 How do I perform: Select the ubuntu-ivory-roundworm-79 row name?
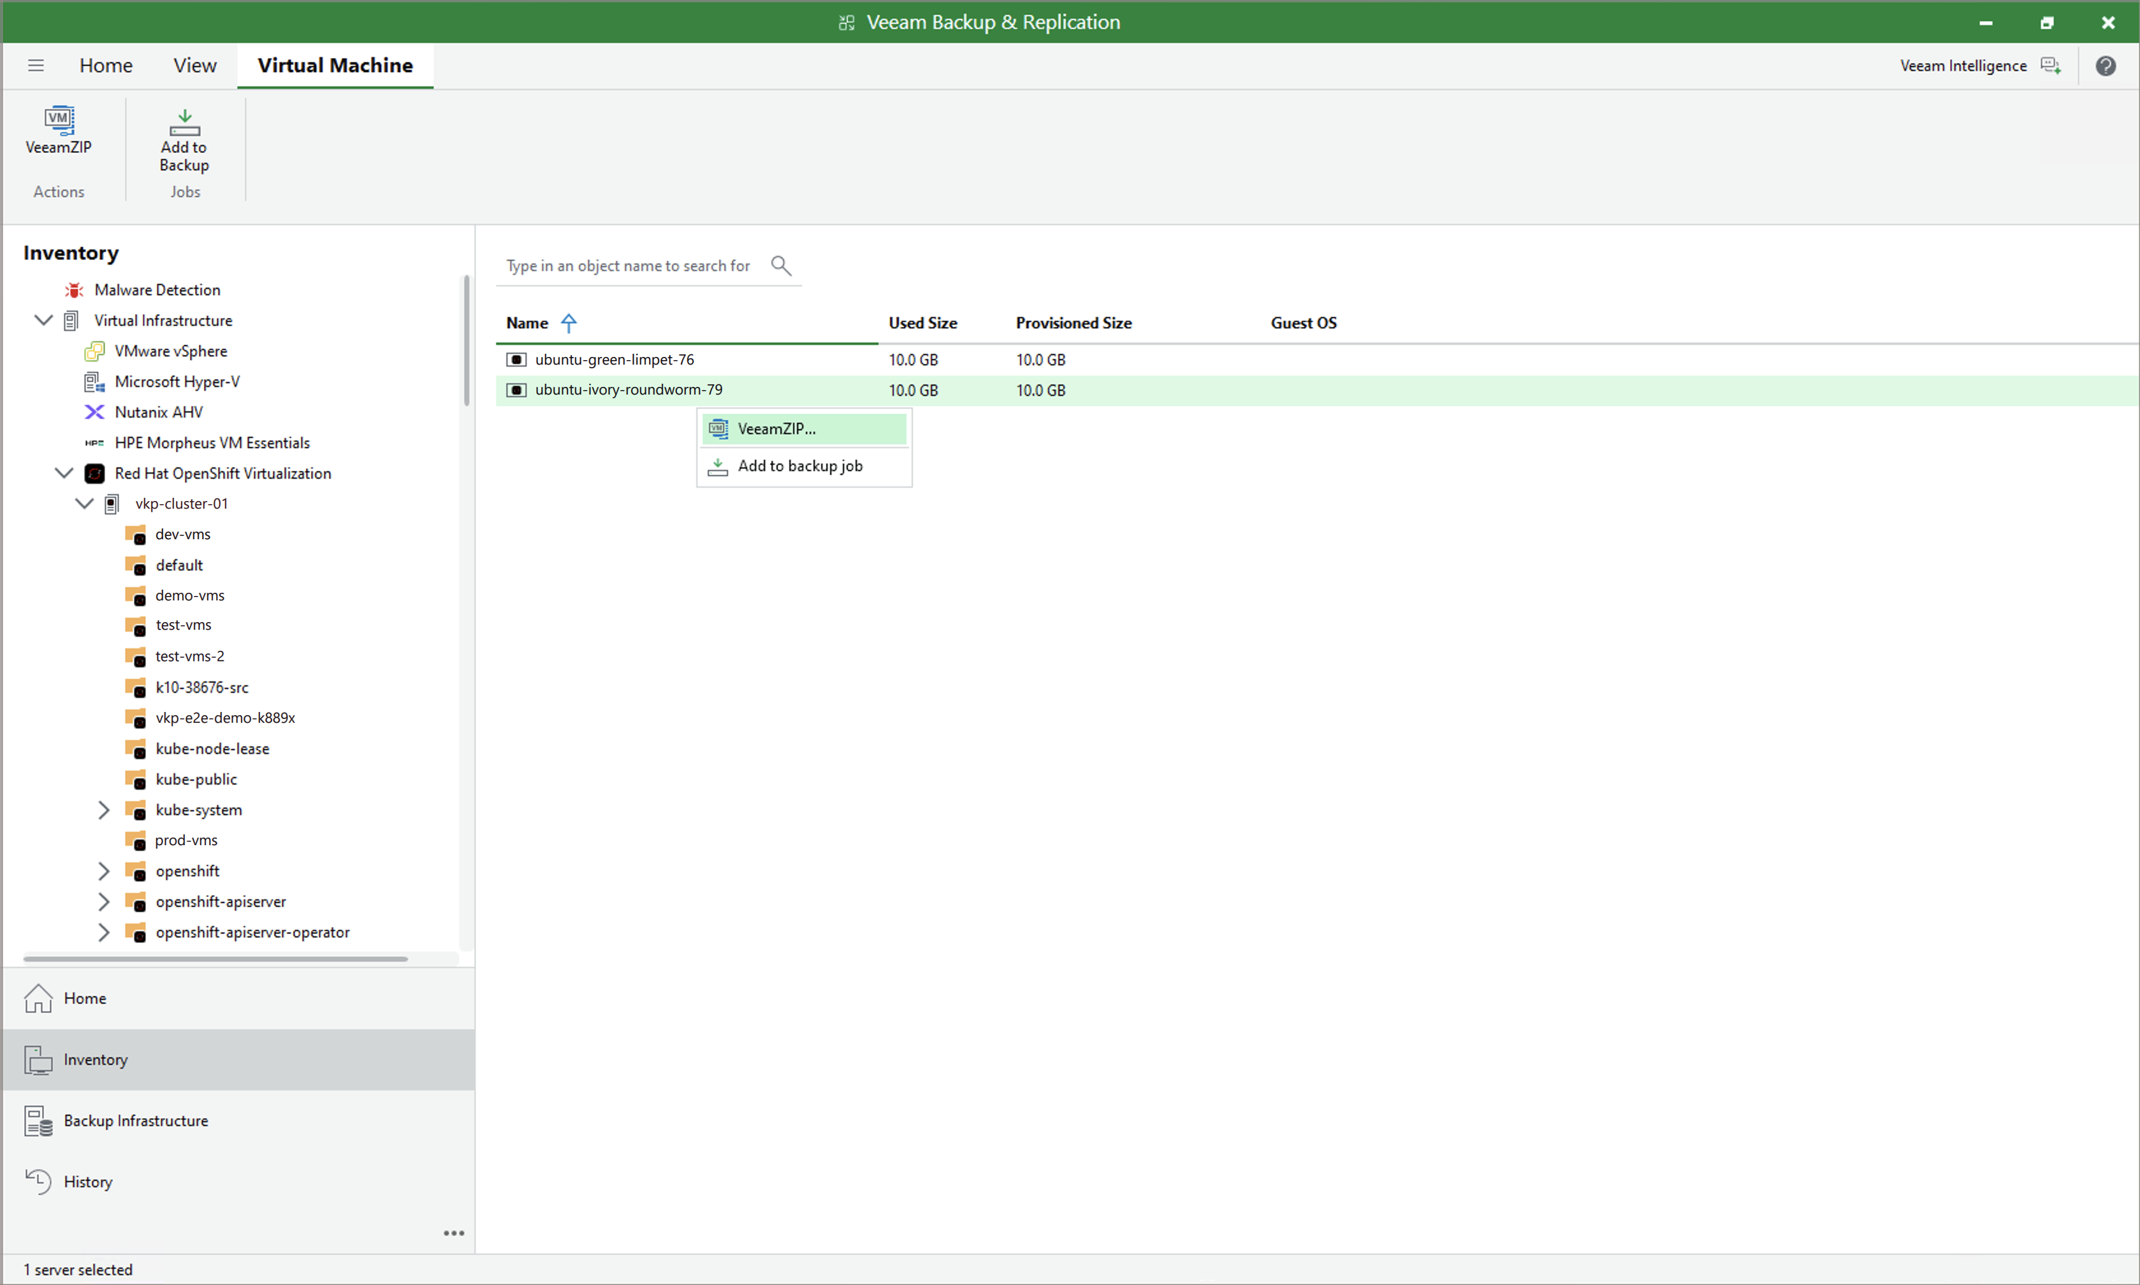pyautogui.click(x=629, y=389)
